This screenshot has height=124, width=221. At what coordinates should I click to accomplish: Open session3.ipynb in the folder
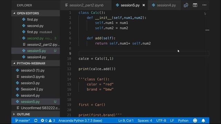(x=36, y=76)
